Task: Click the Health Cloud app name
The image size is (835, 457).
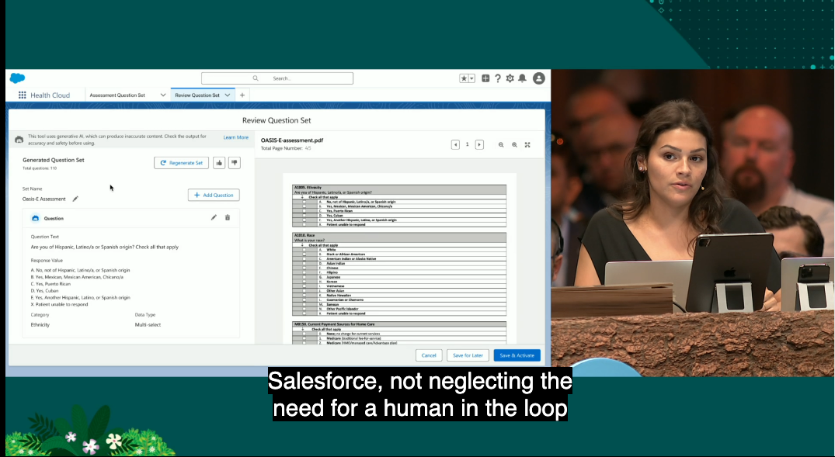Action: [50, 95]
